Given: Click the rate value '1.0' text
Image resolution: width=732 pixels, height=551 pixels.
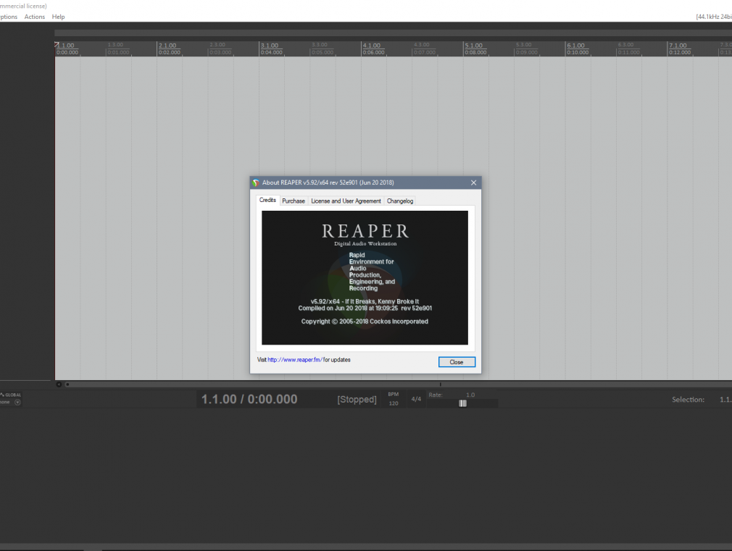Looking at the screenshot, I should (470, 395).
